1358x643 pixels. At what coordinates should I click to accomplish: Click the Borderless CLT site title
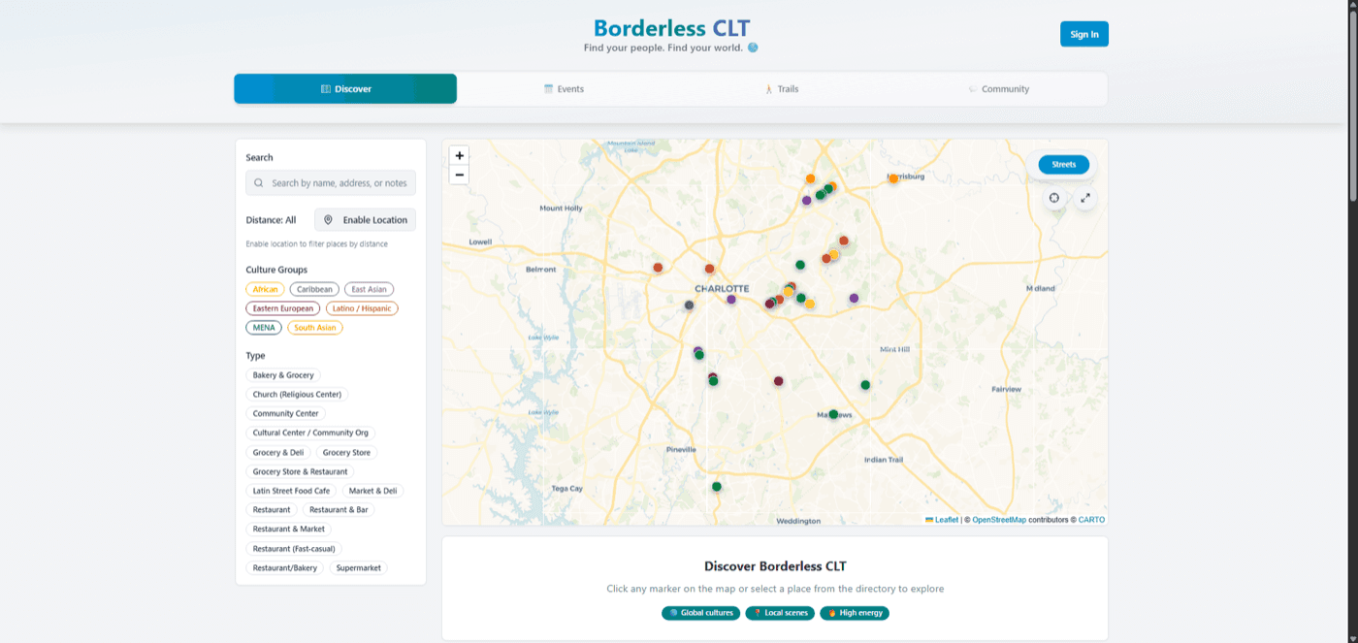tap(671, 28)
